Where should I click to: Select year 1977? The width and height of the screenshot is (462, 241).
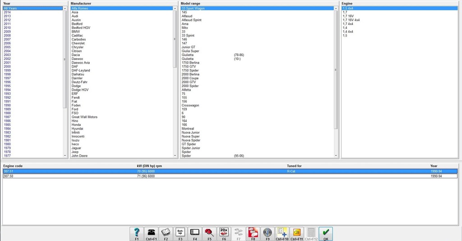(x=7, y=156)
